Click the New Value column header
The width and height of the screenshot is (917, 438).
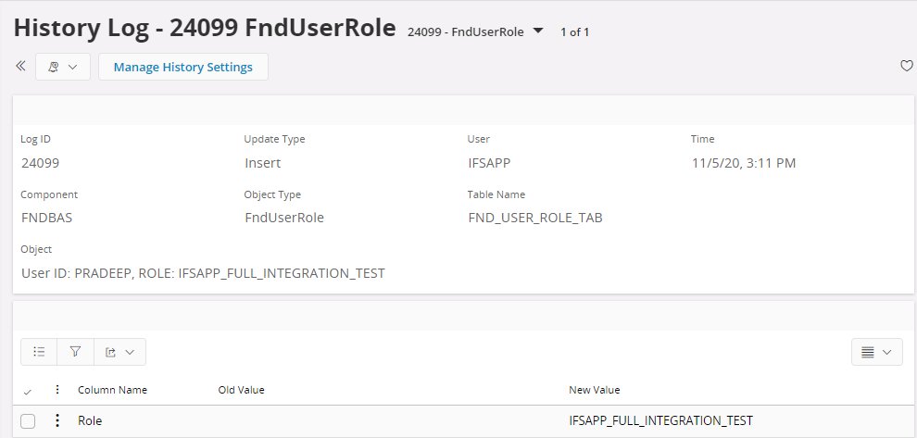(x=594, y=390)
